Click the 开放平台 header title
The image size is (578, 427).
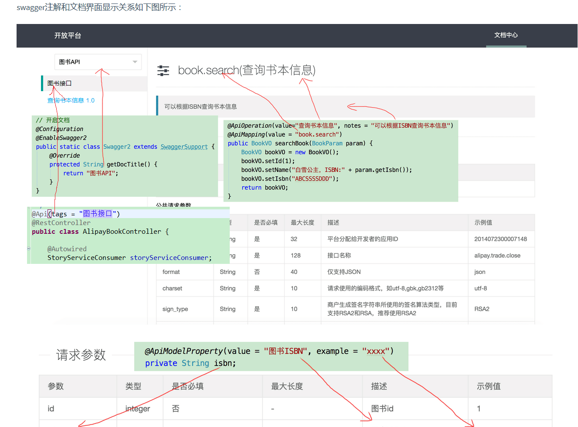[x=68, y=36]
